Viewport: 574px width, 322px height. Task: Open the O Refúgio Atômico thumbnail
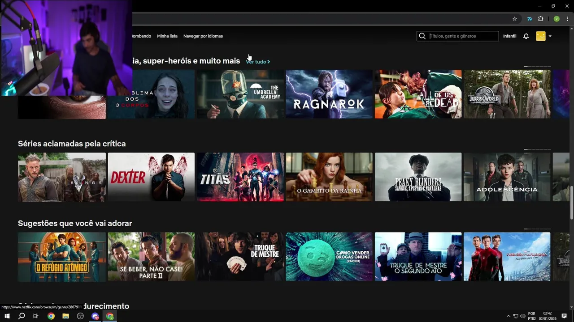coord(62,257)
